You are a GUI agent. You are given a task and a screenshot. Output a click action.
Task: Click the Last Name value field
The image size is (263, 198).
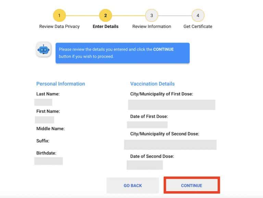click(43, 102)
